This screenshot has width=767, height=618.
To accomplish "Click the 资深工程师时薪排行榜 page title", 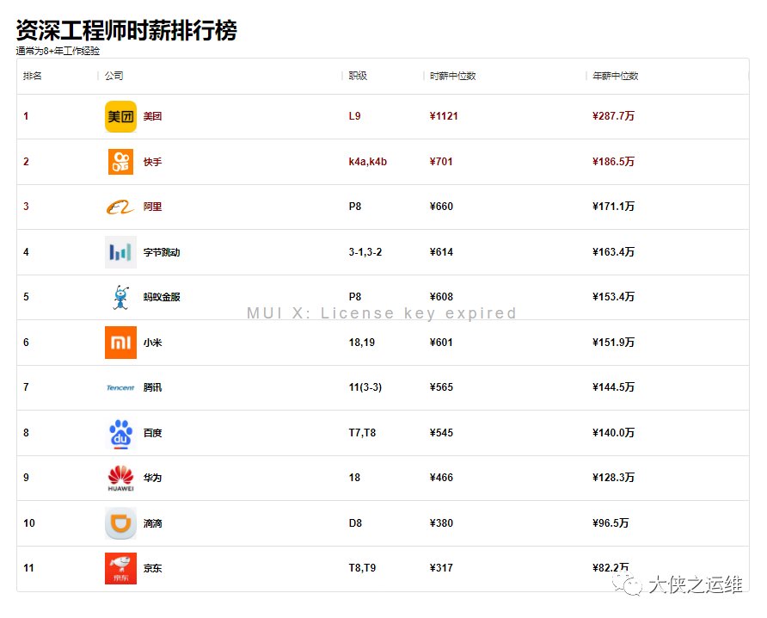I will point(126,30).
